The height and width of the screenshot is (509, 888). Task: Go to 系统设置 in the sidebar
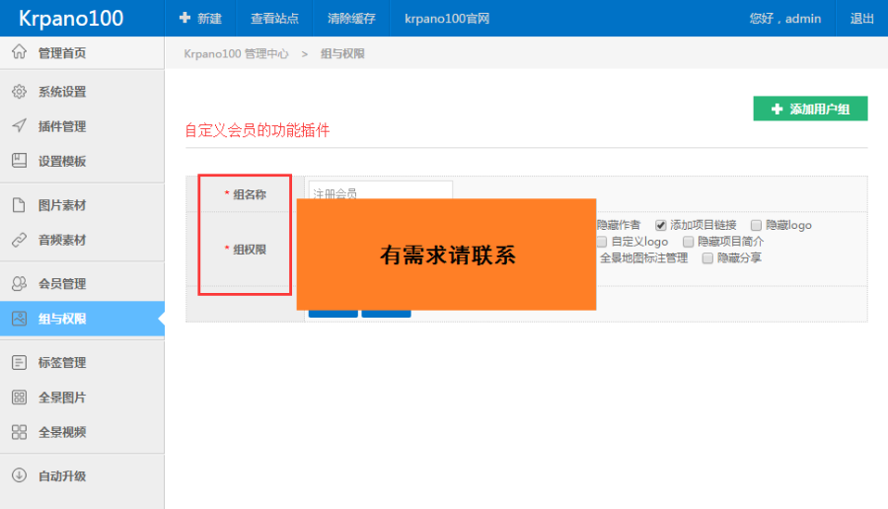tap(82, 91)
